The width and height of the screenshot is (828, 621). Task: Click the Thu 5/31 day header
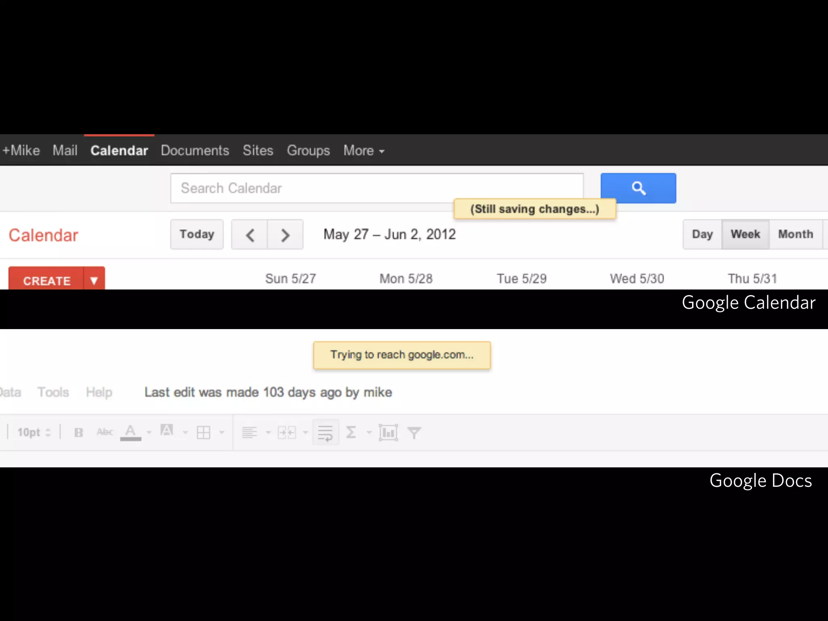(752, 279)
